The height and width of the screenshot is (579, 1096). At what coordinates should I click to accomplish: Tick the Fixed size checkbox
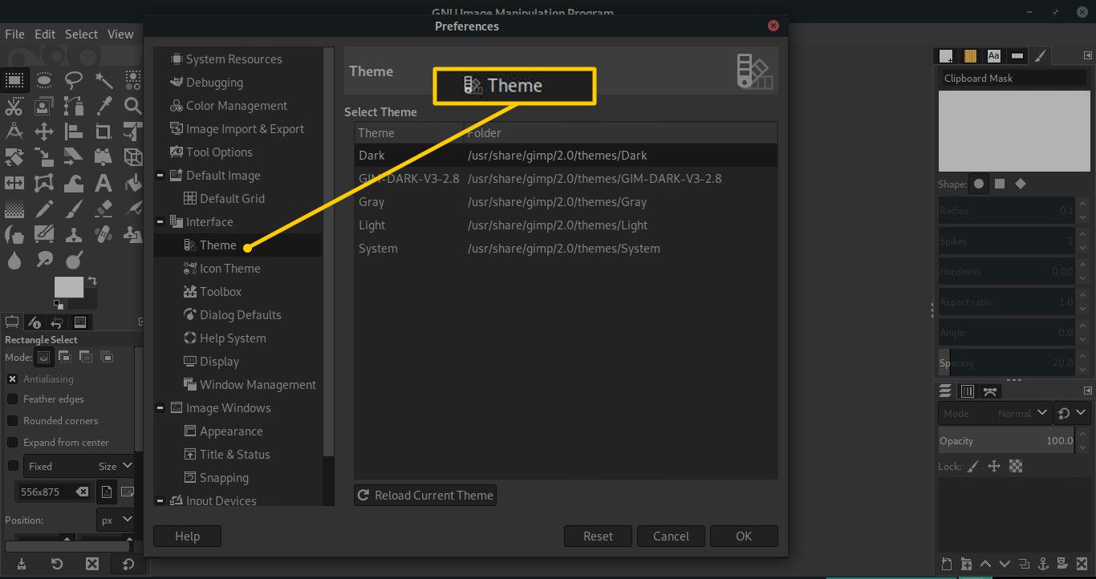(x=13, y=466)
